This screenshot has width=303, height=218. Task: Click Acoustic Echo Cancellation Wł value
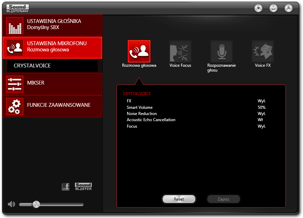pos(260,120)
